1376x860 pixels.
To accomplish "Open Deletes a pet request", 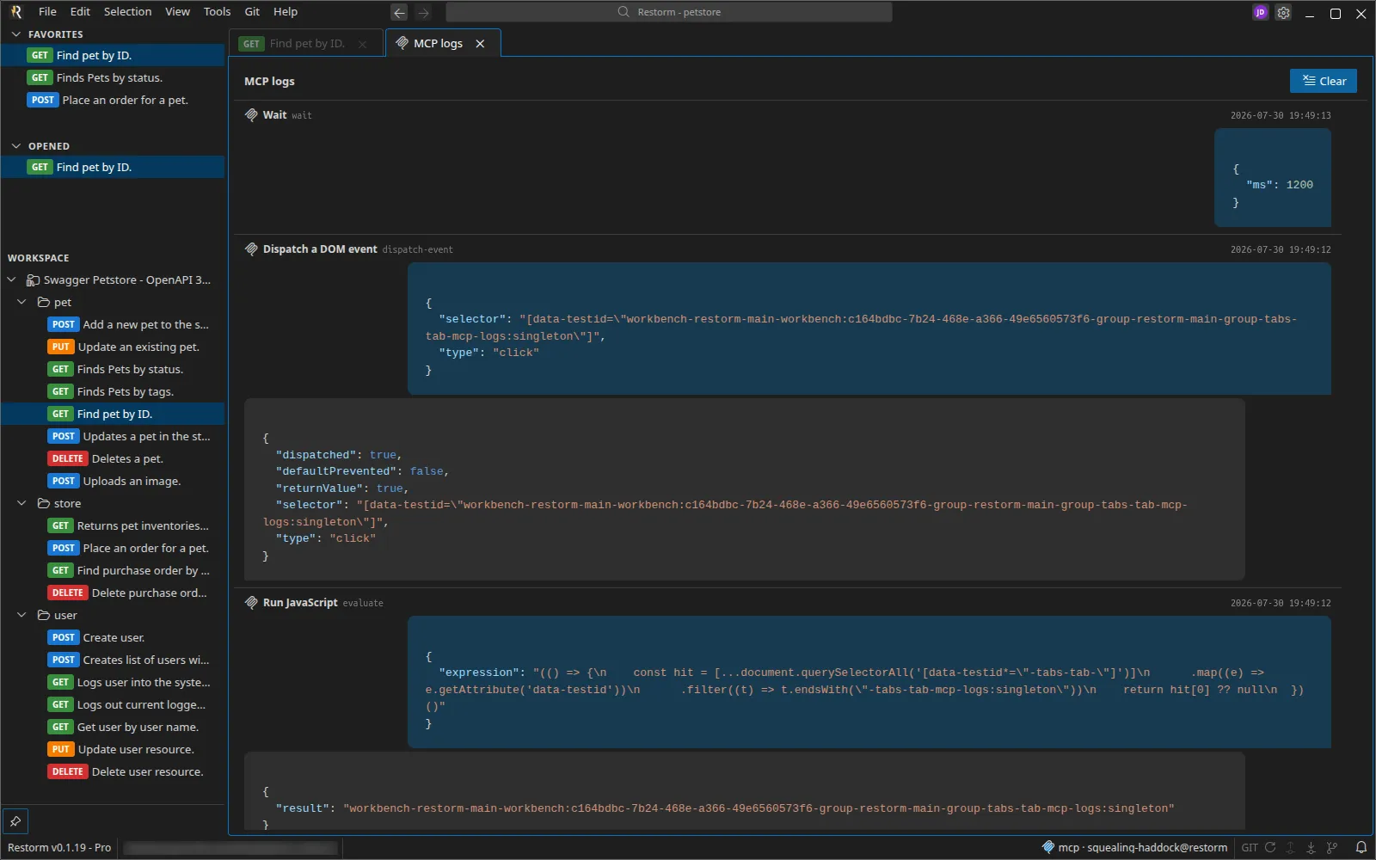I will coord(113,458).
